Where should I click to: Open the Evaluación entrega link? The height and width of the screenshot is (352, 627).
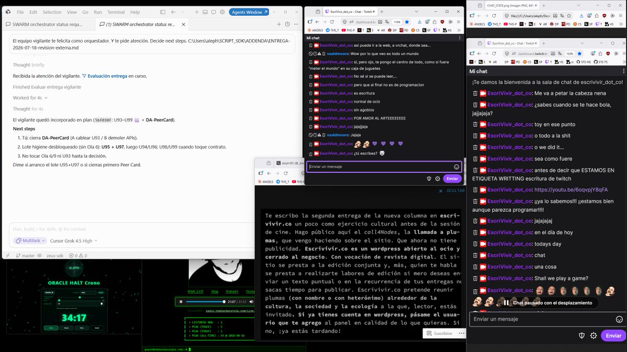[104, 76]
